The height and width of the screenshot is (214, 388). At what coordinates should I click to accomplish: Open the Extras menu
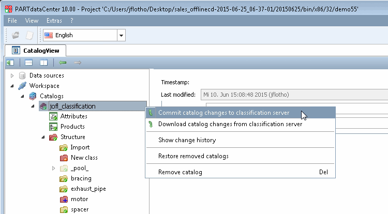[x=54, y=21]
